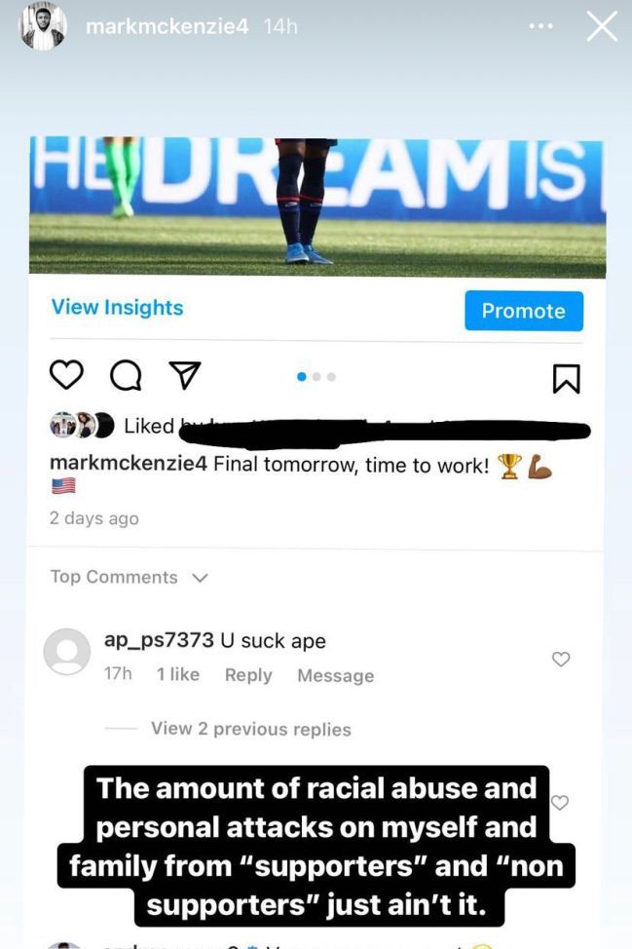Select the second carousel dot indicator
Screen dimensions: 632x949
(x=316, y=377)
